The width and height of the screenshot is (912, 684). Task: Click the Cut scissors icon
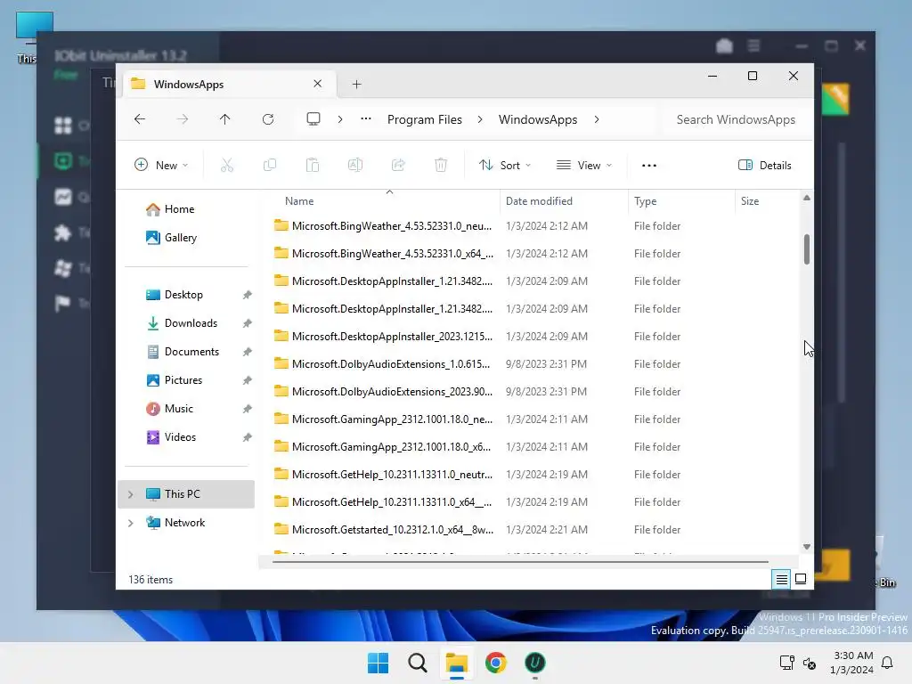(227, 165)
